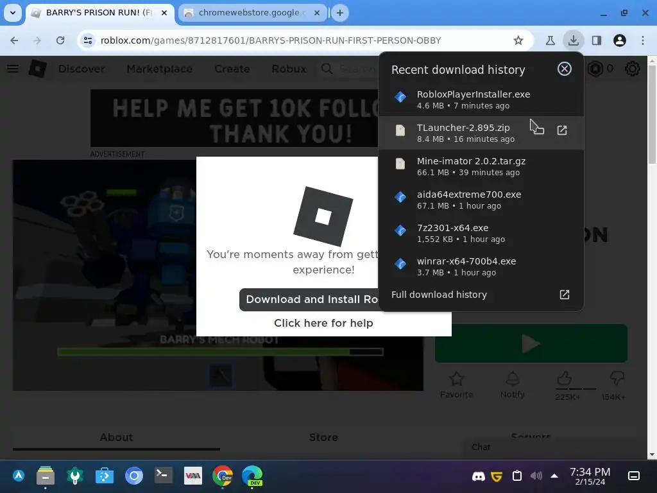Viewport: 657px width, 493px height.
Task: Click the Notify bell icon
Action: [513, 379]
